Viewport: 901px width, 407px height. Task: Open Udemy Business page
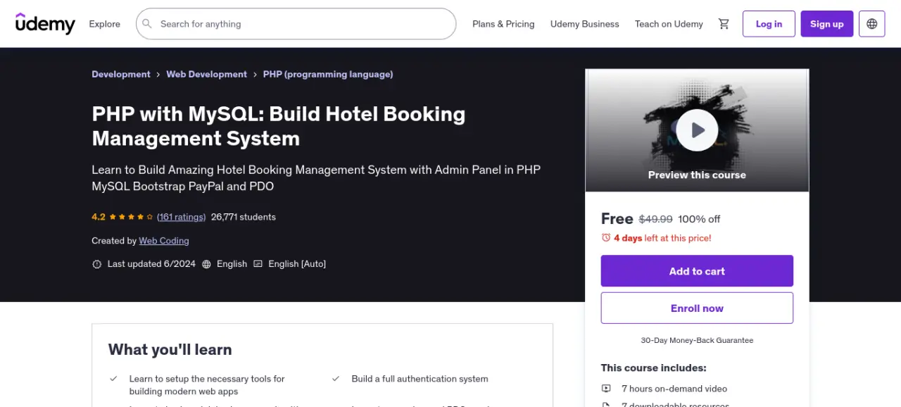pyautogui.click(x=585, y=24)
